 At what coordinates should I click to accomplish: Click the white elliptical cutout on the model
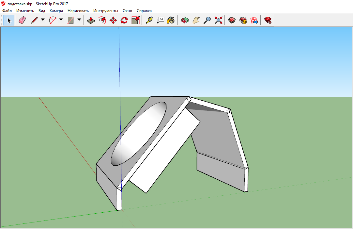pos(139,134)
